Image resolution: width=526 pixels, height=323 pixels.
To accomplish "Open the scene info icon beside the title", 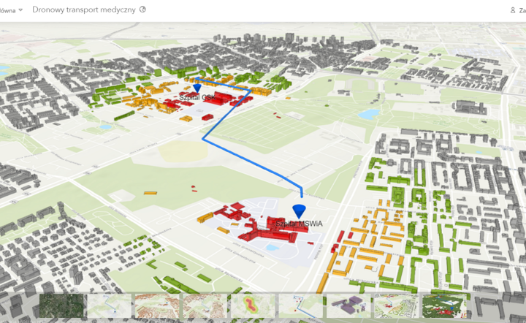I will click(142, 9).
